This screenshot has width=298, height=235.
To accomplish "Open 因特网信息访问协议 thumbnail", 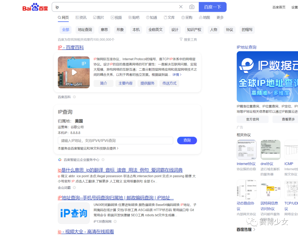I will (x=270, y=189).
